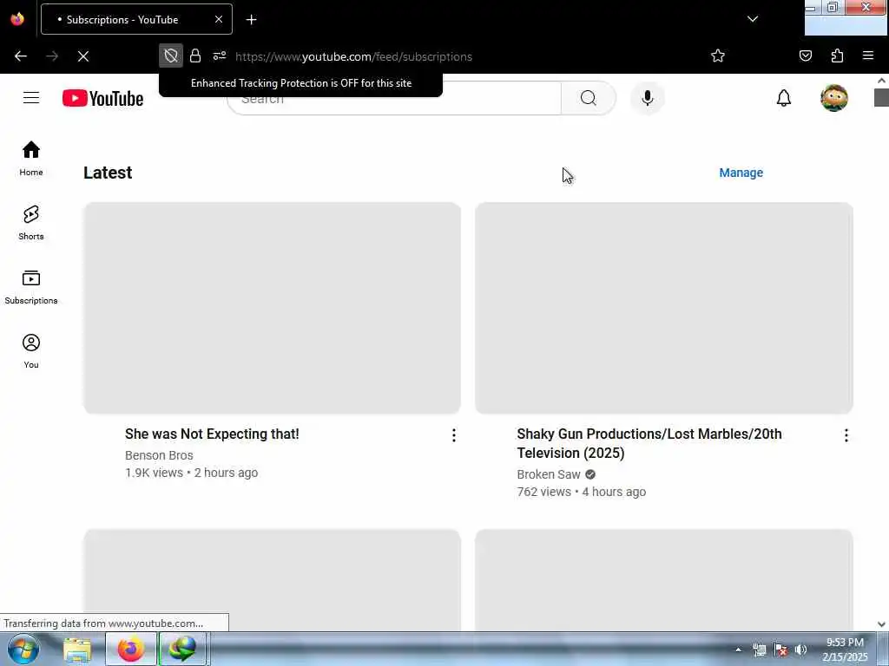Open the Windows Start button
The width and height of the screenshot is (889, 666).
23,649
